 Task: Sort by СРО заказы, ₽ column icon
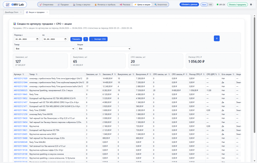[x=186, y=74]
